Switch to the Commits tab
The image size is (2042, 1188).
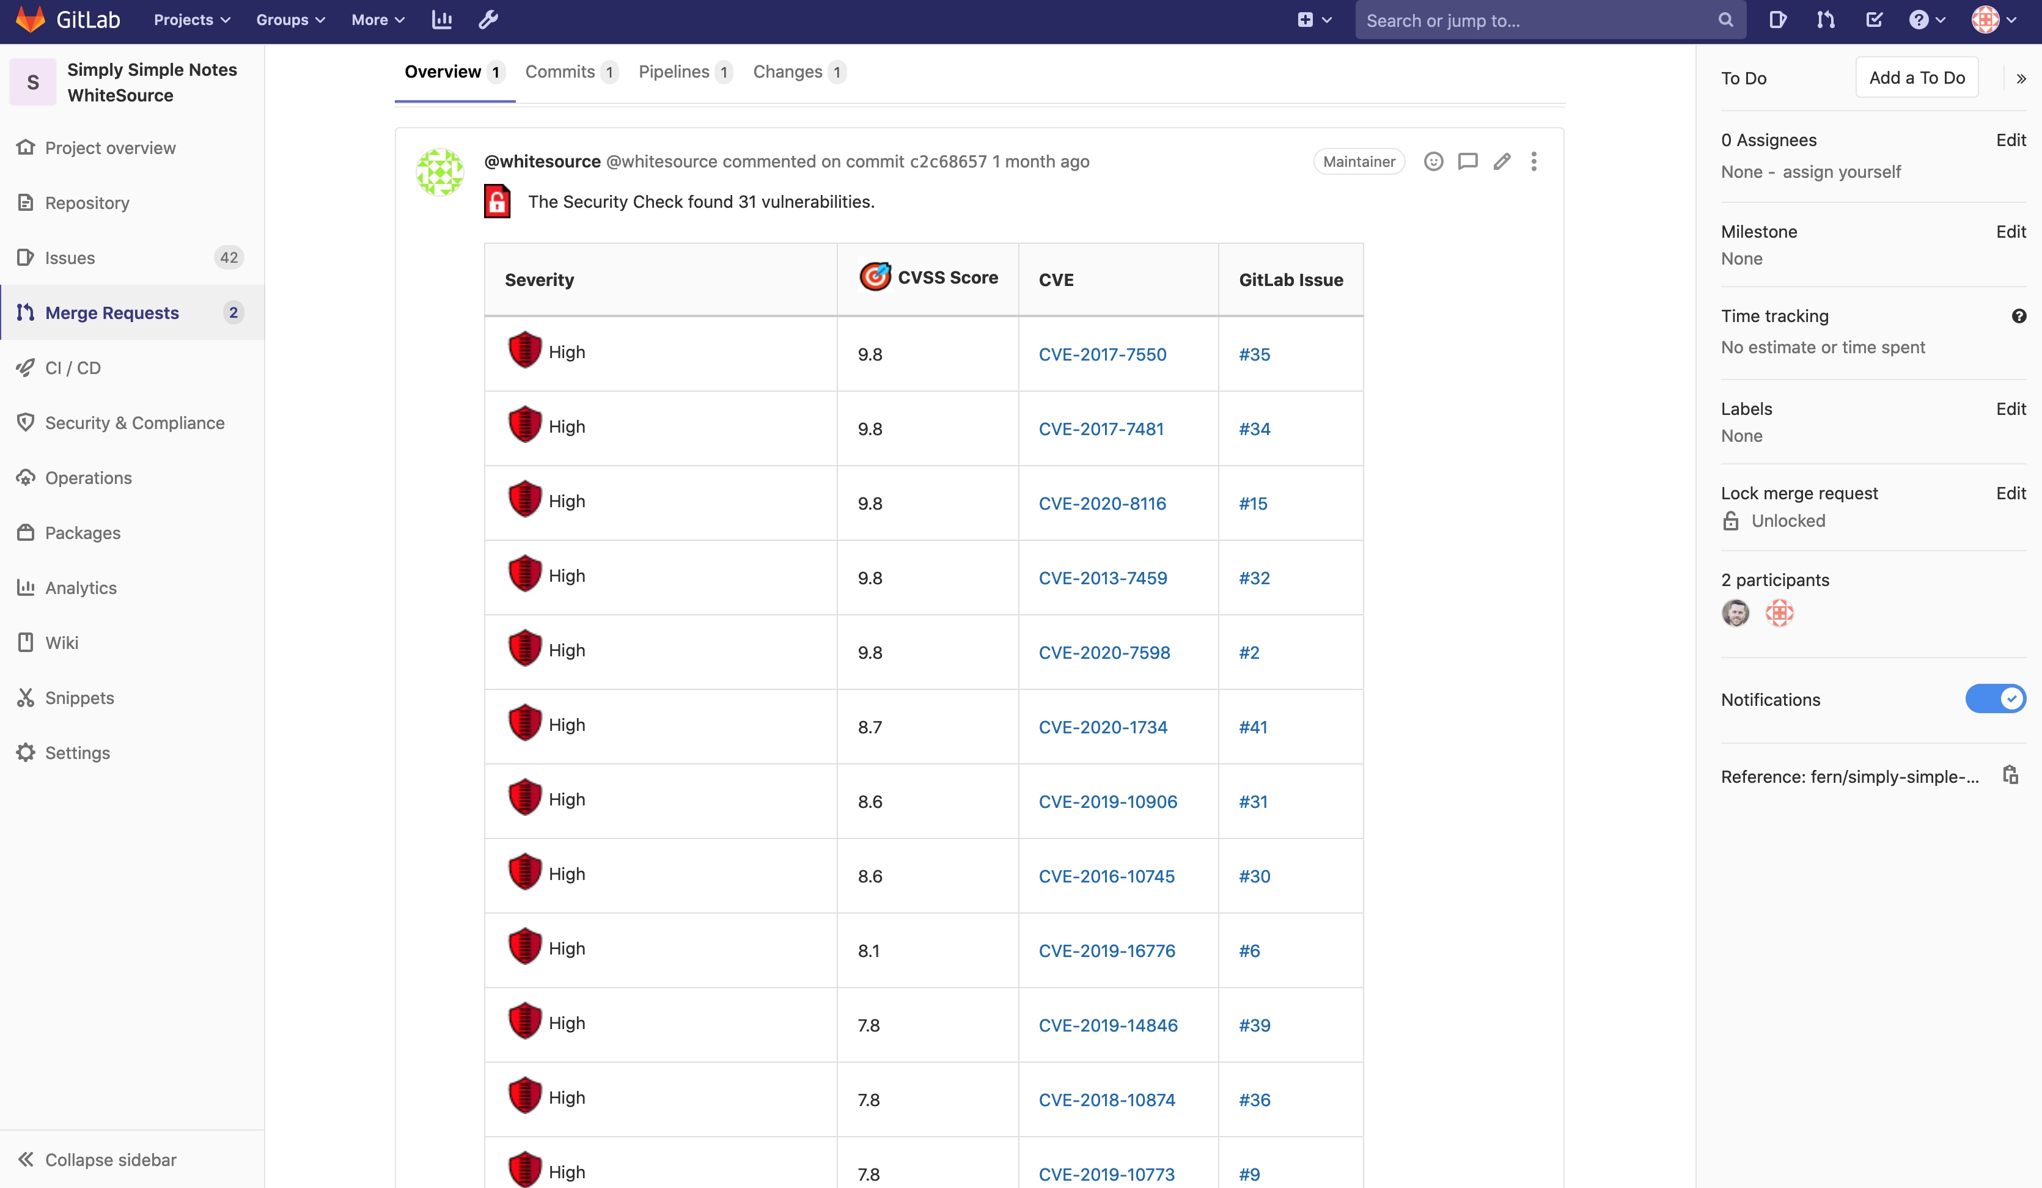pyautogui.click(x=570, y=72)
